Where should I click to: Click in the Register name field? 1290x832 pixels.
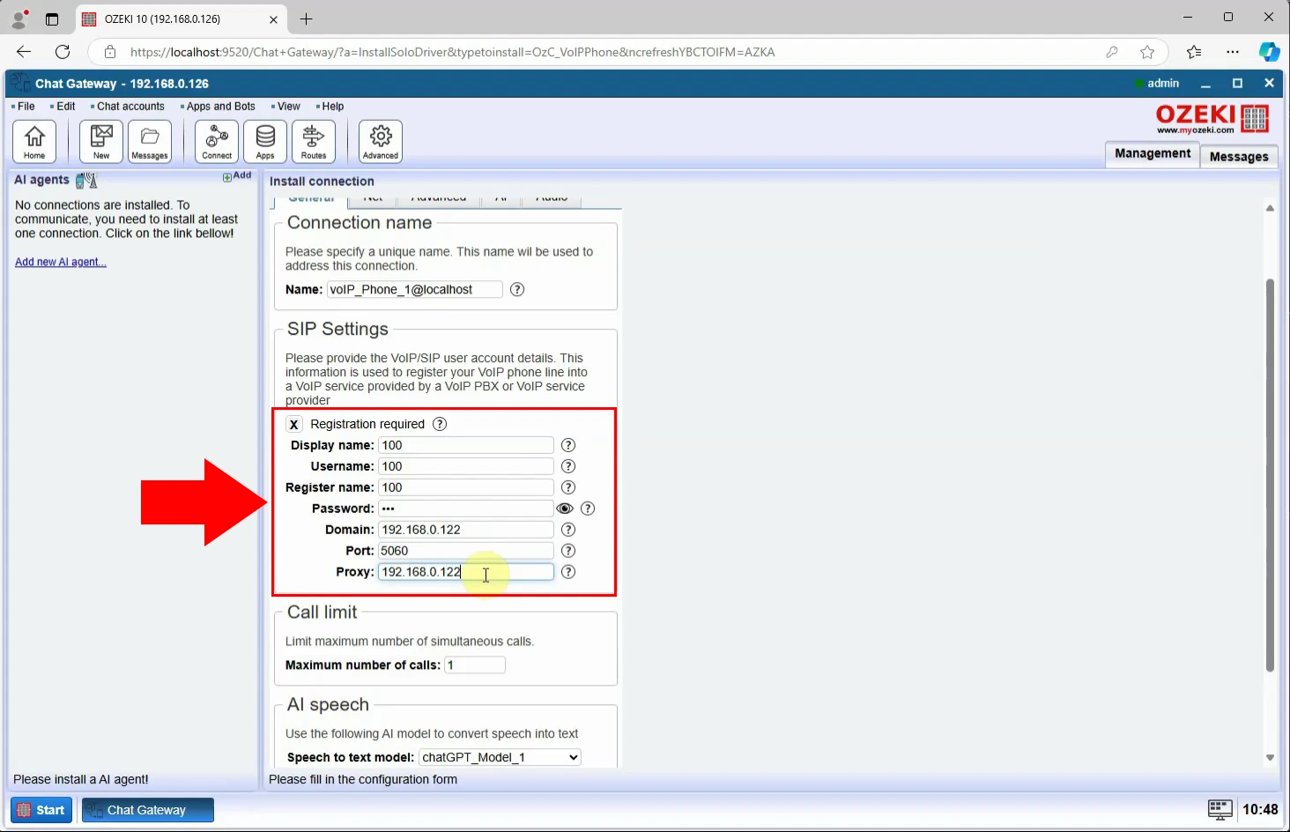(x=465, y=487)
